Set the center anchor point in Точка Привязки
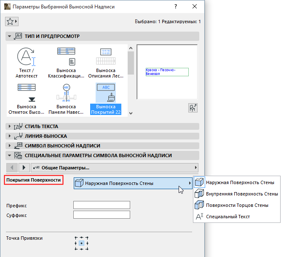The height and width of the screenshot is (257, 281). click(x=82, y=244)
